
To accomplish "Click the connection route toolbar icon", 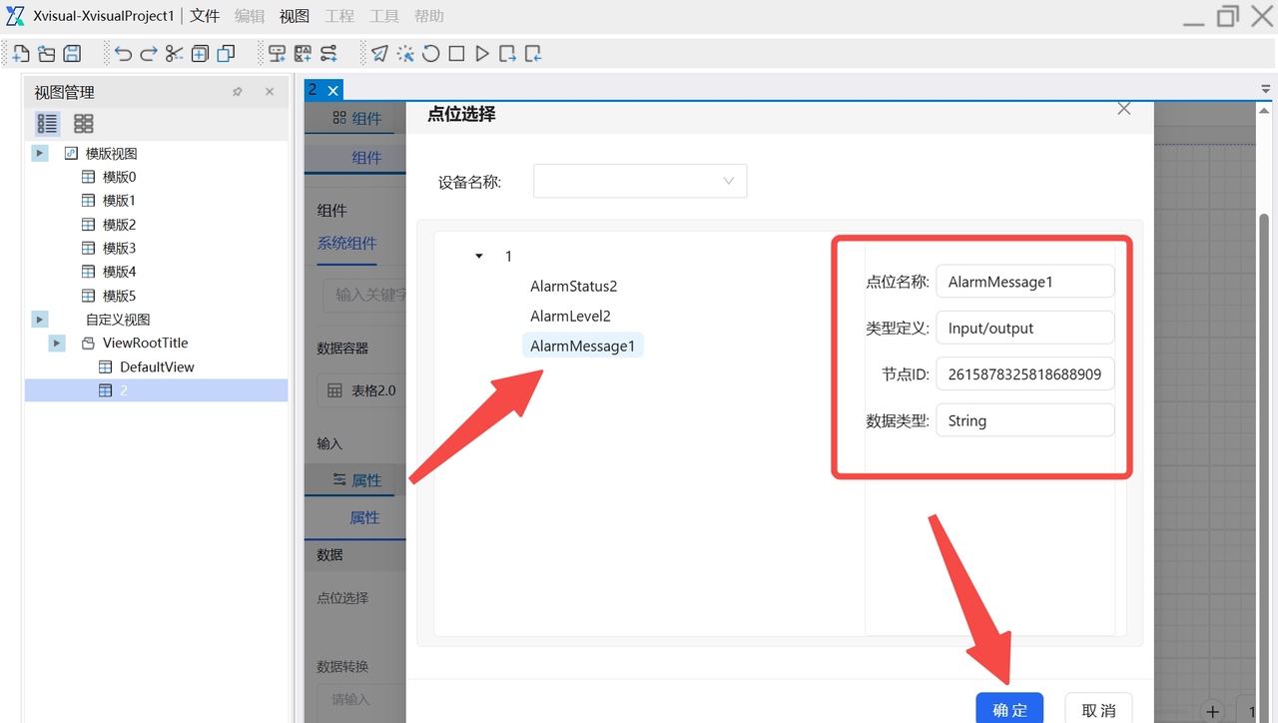I will click(328, 54).
